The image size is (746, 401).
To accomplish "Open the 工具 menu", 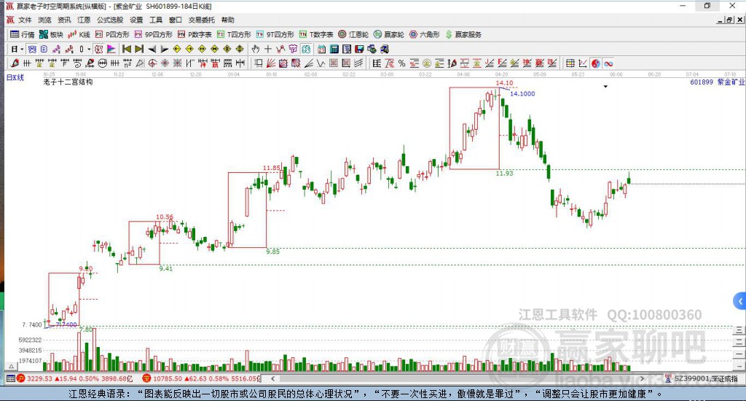I will [156, 20].
